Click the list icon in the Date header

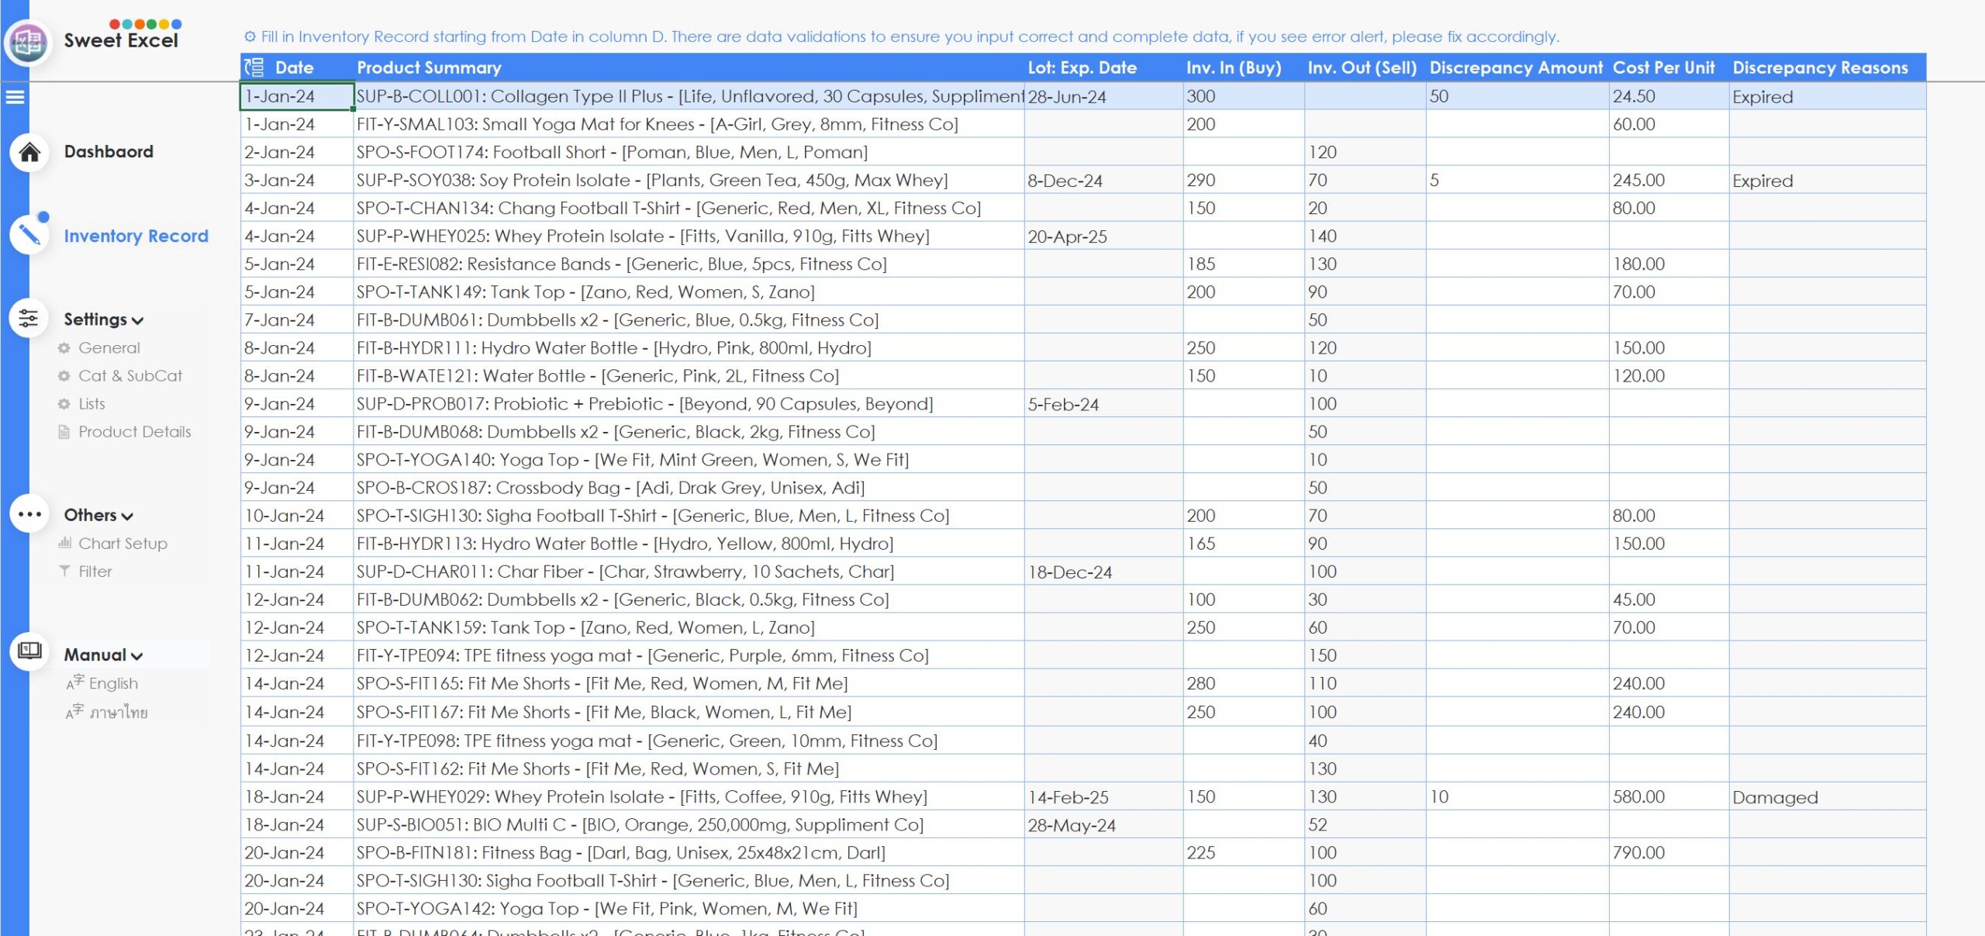[x=254, y=67]
